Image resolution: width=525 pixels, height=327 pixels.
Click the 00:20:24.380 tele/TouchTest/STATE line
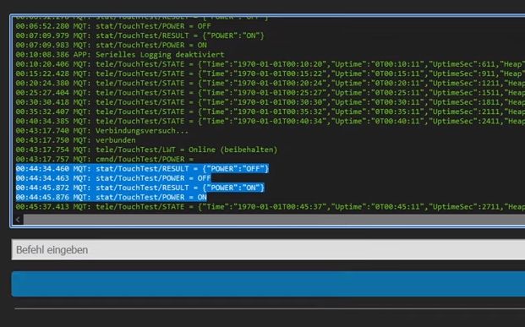click(271, 83)
